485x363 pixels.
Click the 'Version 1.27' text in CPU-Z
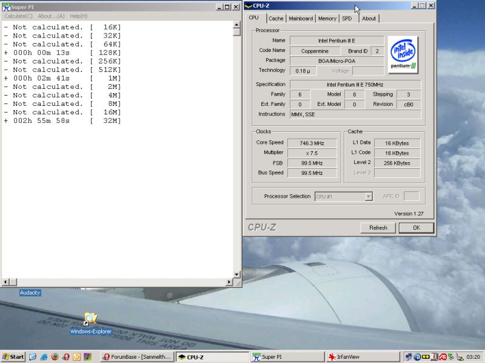(x=409, y=214)
